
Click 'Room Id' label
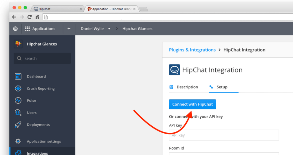coord(176,148)
